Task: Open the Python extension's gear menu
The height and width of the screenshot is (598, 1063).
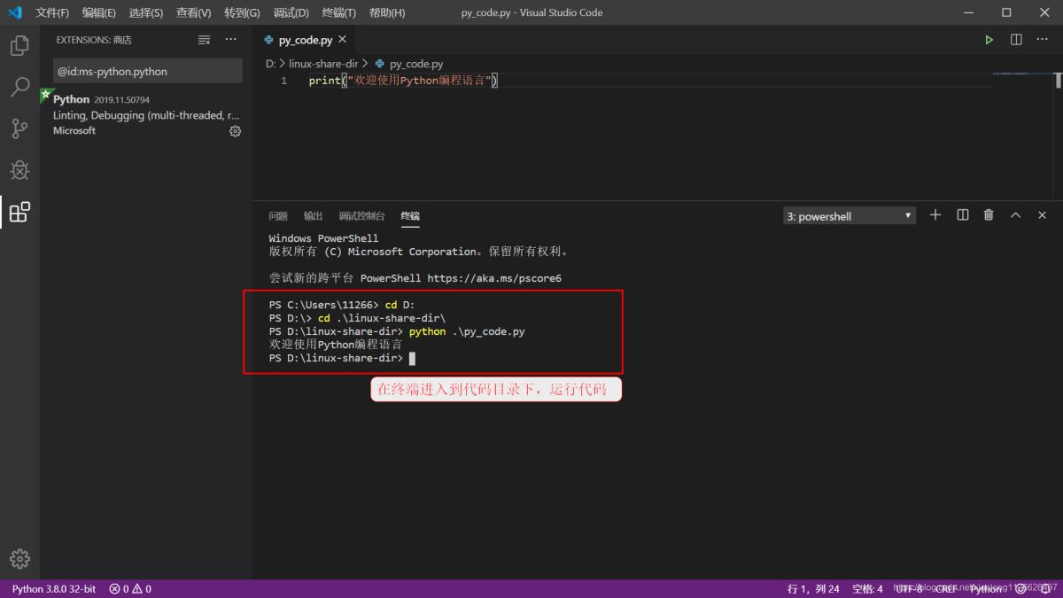Action: coord(235,130)
